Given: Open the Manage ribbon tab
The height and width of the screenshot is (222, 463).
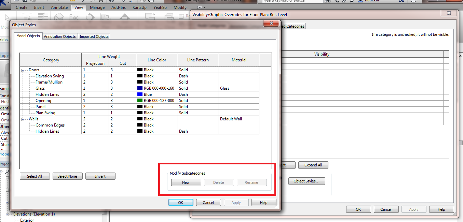Looking at the screenshot, I should pos(97,7).
